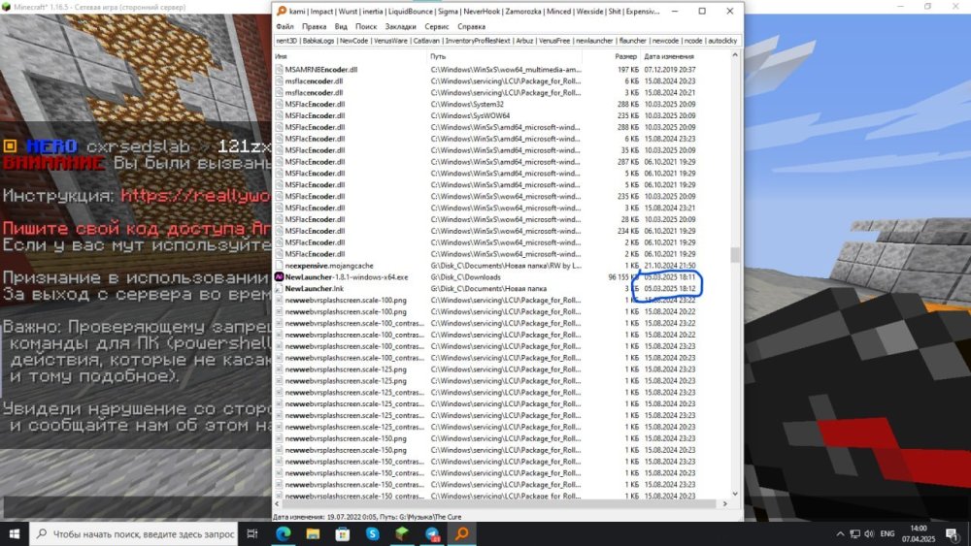Open the Файл menu
The height and width of the screenshot is (546, 971).
click(x=285, y=26)
